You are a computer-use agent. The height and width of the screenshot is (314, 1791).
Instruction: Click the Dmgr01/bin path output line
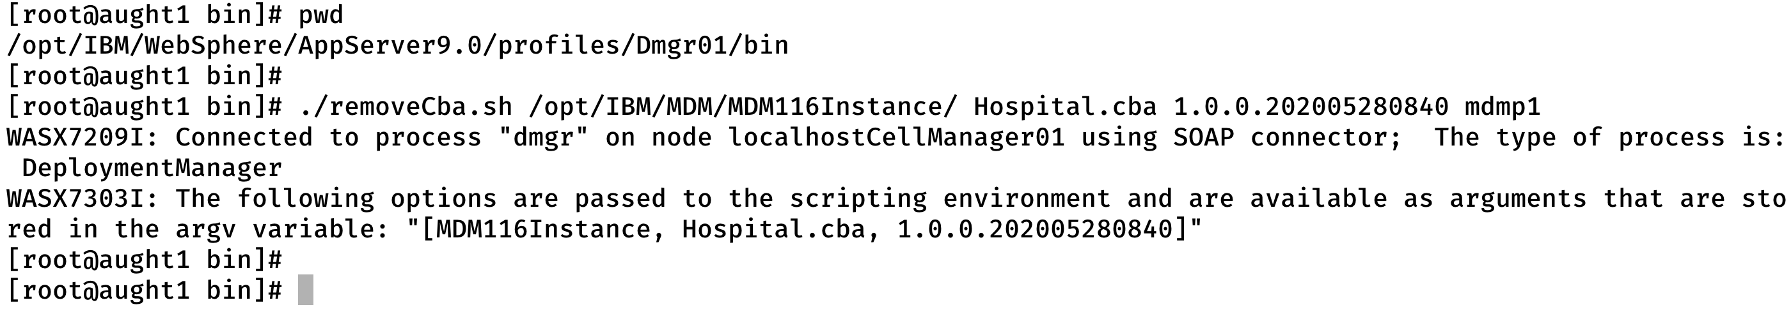(x=398, y=46)
